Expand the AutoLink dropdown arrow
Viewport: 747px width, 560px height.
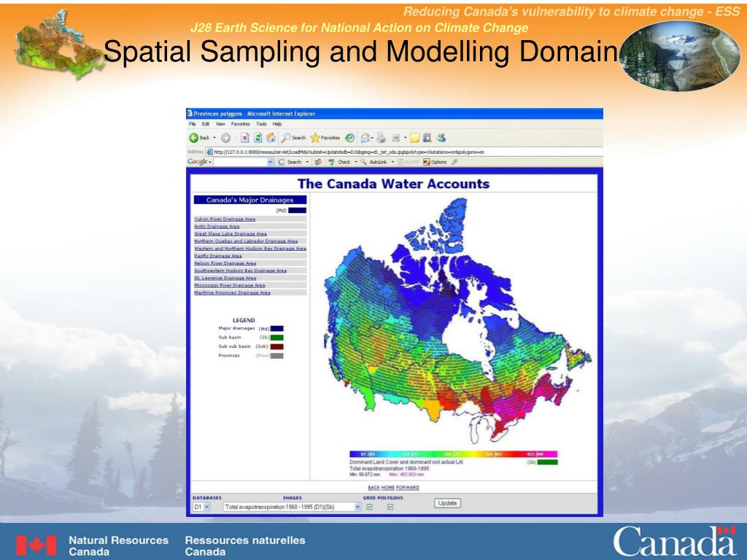[392, 162]
